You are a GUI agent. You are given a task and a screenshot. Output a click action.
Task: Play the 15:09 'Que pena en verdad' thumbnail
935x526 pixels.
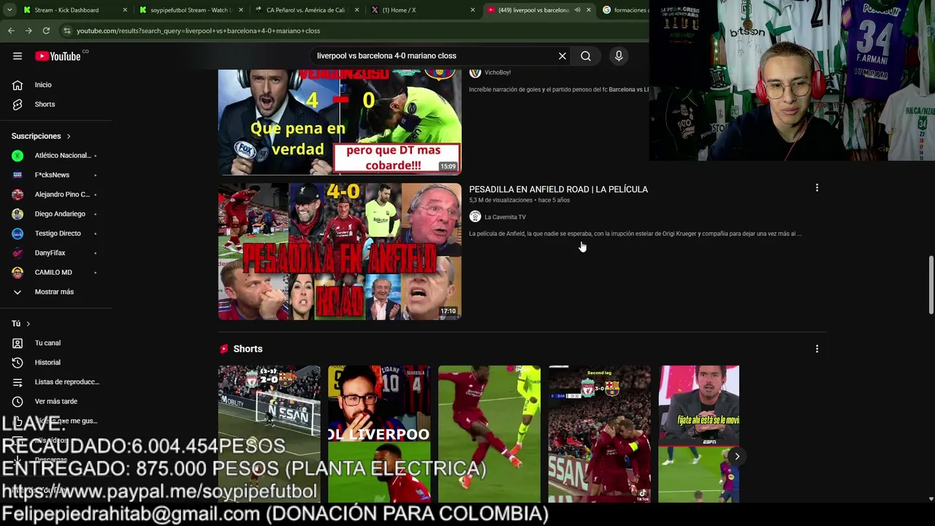click(x=340, y=122)
